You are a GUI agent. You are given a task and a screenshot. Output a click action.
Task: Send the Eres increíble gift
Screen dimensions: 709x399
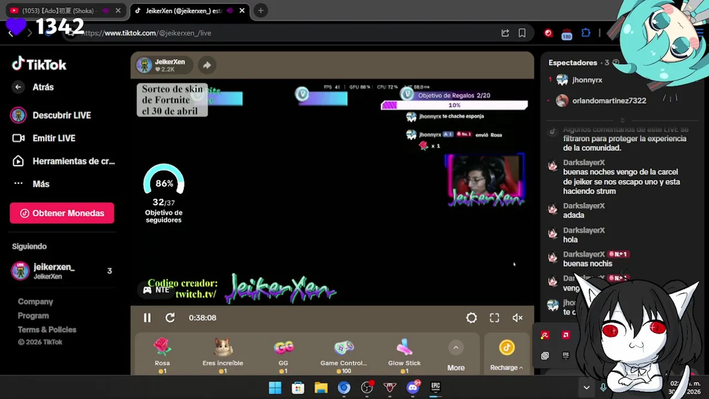click(x=223, y=355)
